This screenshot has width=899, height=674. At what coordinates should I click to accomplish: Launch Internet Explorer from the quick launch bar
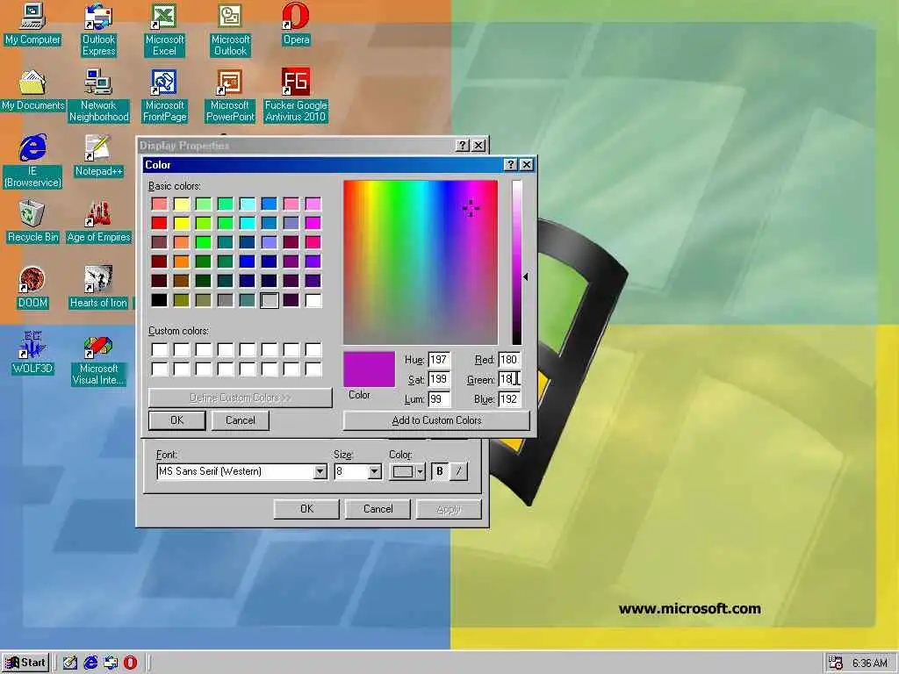click(90, 663)
